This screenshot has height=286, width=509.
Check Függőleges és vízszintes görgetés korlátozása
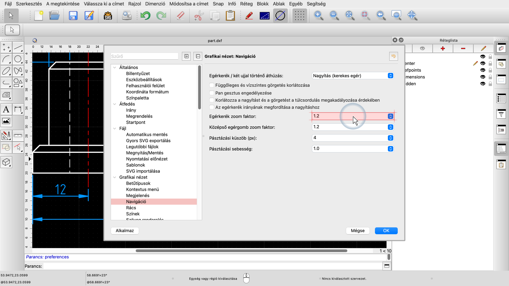pos(212,85)
